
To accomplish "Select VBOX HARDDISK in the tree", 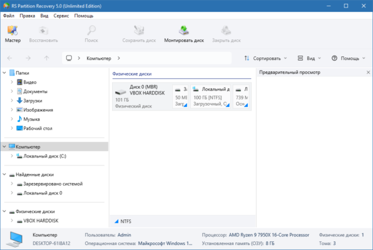I will click(41, 221).
